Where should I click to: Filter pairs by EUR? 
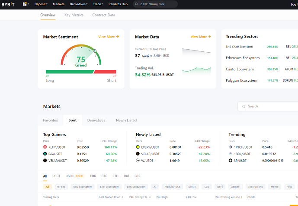click(x=93, y=176)
